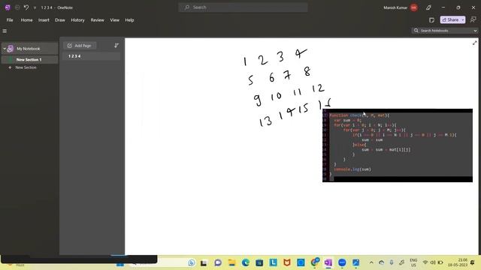This screenshot has width=481, height=270.
Task: Switch to the Review tab
Action: point(97,20)
